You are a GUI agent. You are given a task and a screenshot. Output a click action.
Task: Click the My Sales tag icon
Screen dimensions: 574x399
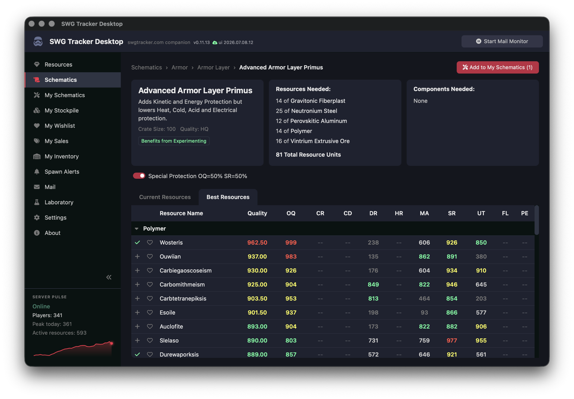[x=37, y=141]
